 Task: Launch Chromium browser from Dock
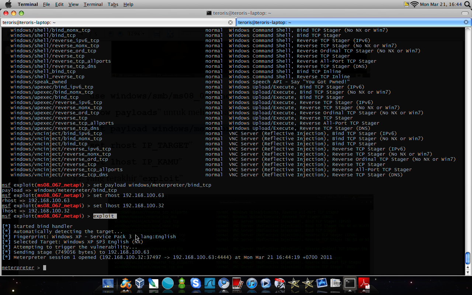(223, 283)
